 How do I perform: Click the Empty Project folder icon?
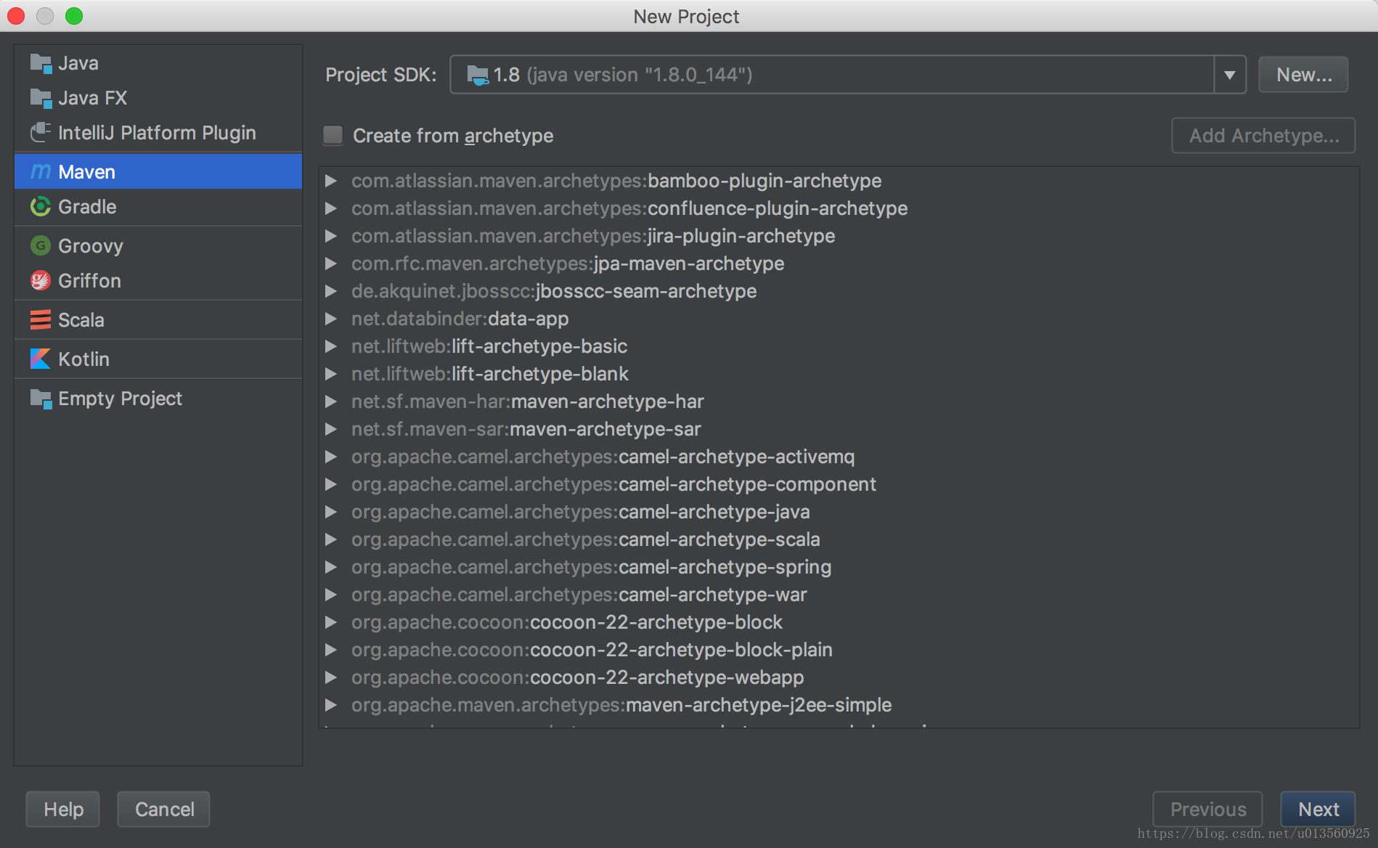point(41,399)
